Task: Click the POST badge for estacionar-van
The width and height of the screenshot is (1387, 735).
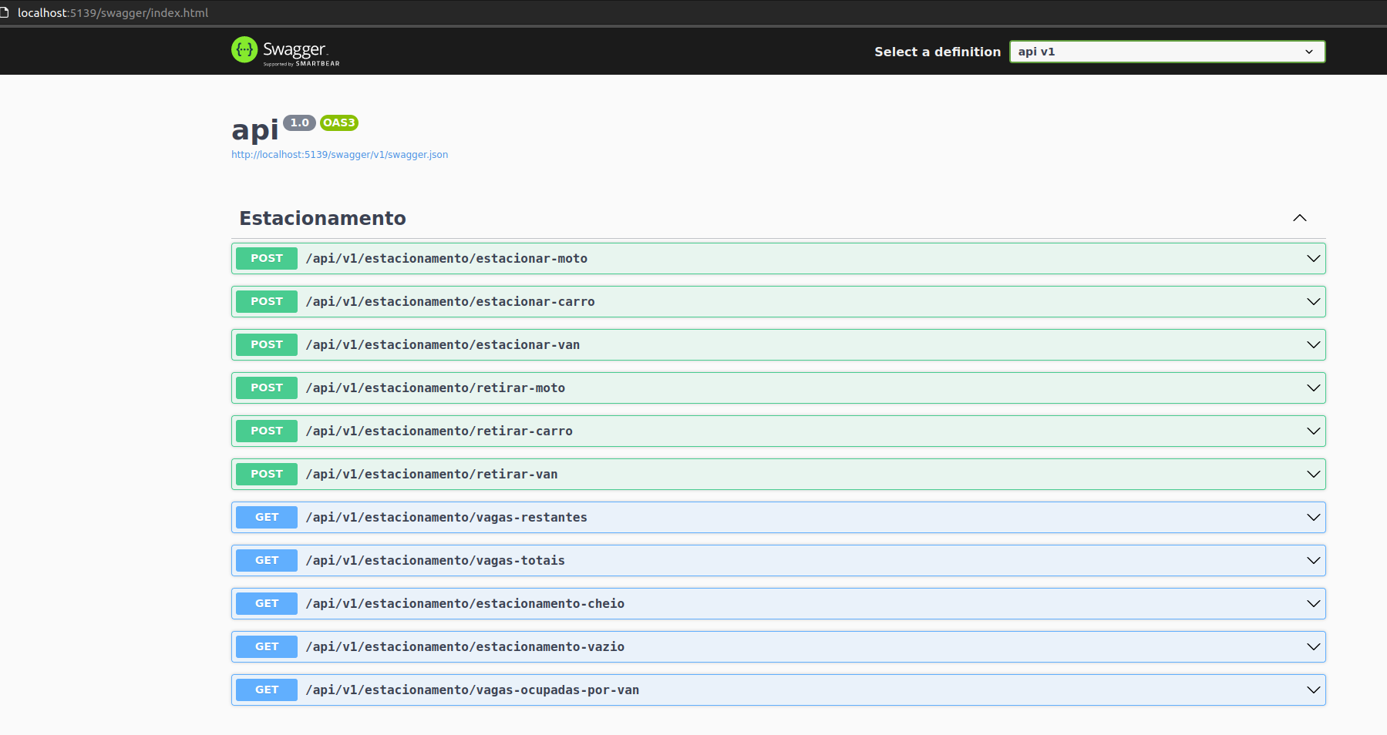Action: tap(267, 345)
